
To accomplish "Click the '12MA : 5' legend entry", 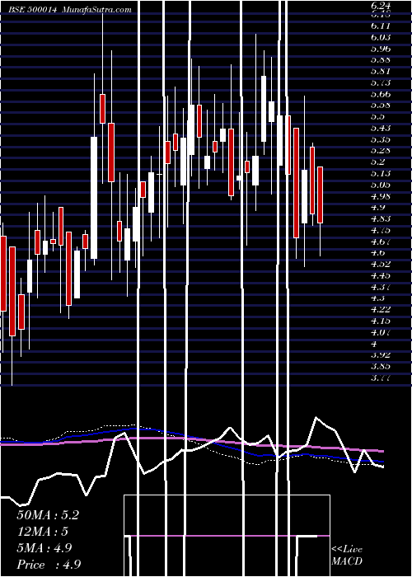I will tap(43, 532).
